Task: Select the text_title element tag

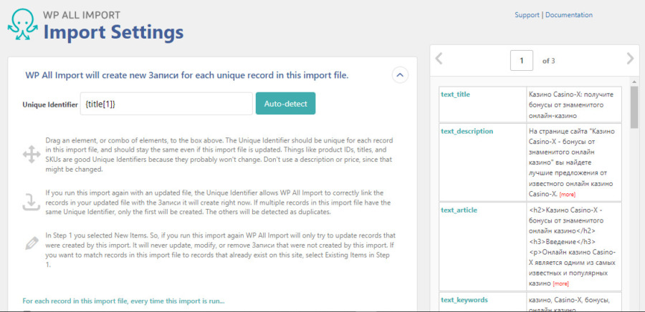Action: coord(455,94)
